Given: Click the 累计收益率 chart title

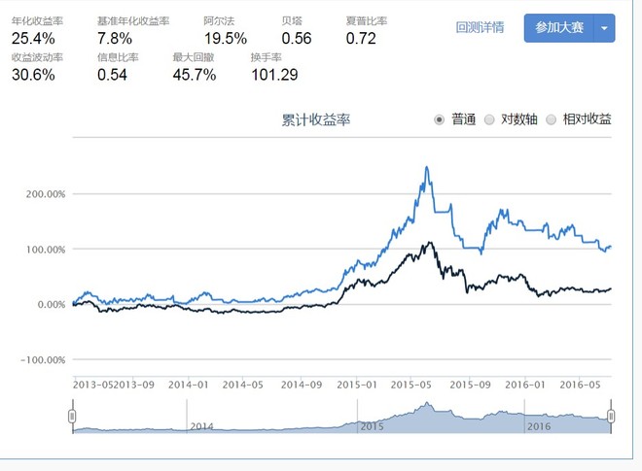Looking at the screenshot, I should click(x=316, y=120).
